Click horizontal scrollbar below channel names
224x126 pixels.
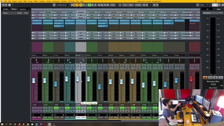click(140, 120)
